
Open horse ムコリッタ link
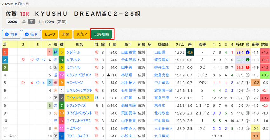73,60
